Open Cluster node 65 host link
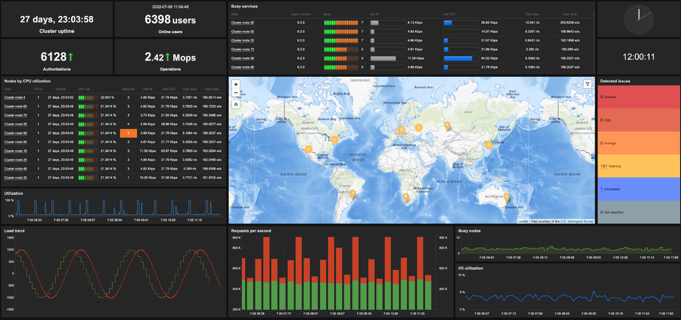Viewport: 681px width, 320px height. coord(15,106)
